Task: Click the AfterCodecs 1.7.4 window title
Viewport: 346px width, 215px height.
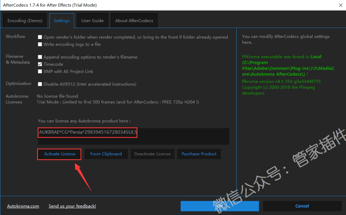Action: coord(50,5)
